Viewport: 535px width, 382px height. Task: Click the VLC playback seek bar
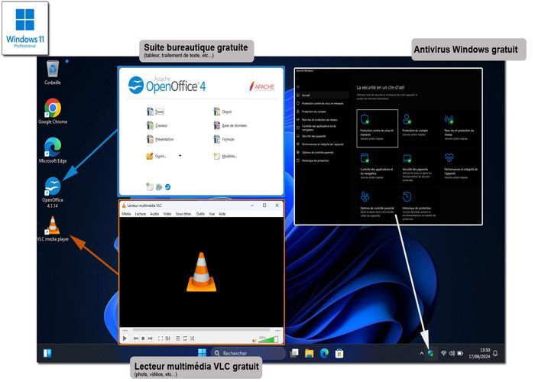pyautogui.click(x=201, y=330)
